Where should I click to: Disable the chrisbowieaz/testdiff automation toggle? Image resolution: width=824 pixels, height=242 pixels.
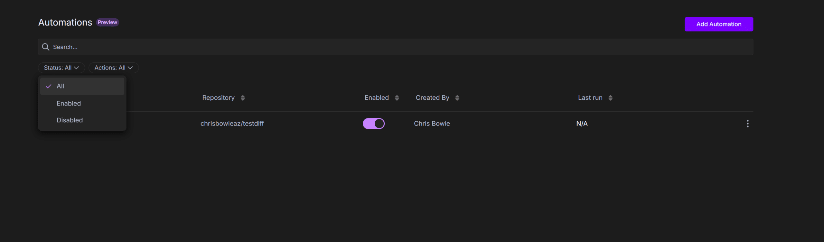[x=373, y=124]
